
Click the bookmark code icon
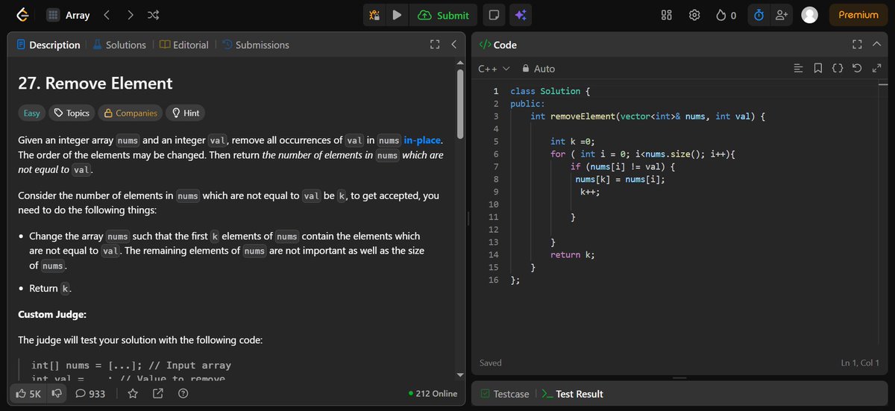click(817, 69)
